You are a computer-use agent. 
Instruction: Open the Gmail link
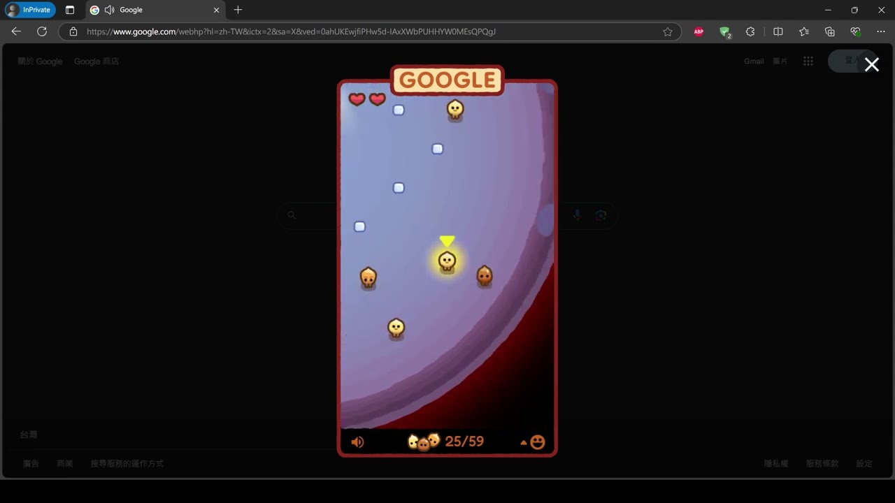(x=754, y=61)
